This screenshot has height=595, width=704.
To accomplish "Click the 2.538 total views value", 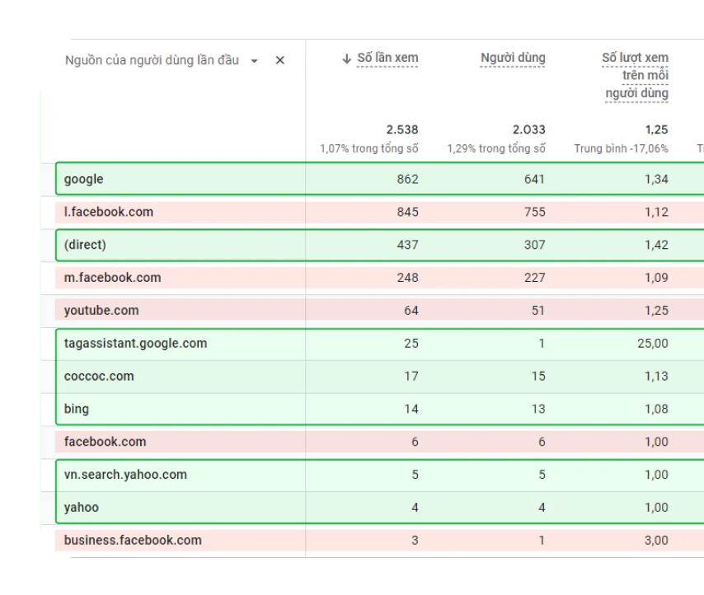I will pos(402,129).
